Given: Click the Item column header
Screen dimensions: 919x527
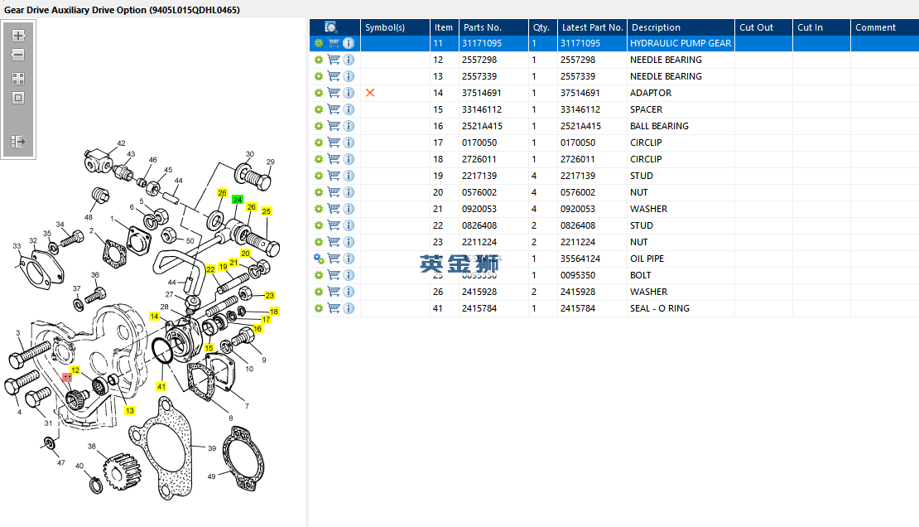Looking at the screenshot, I should tap(444, 27).
